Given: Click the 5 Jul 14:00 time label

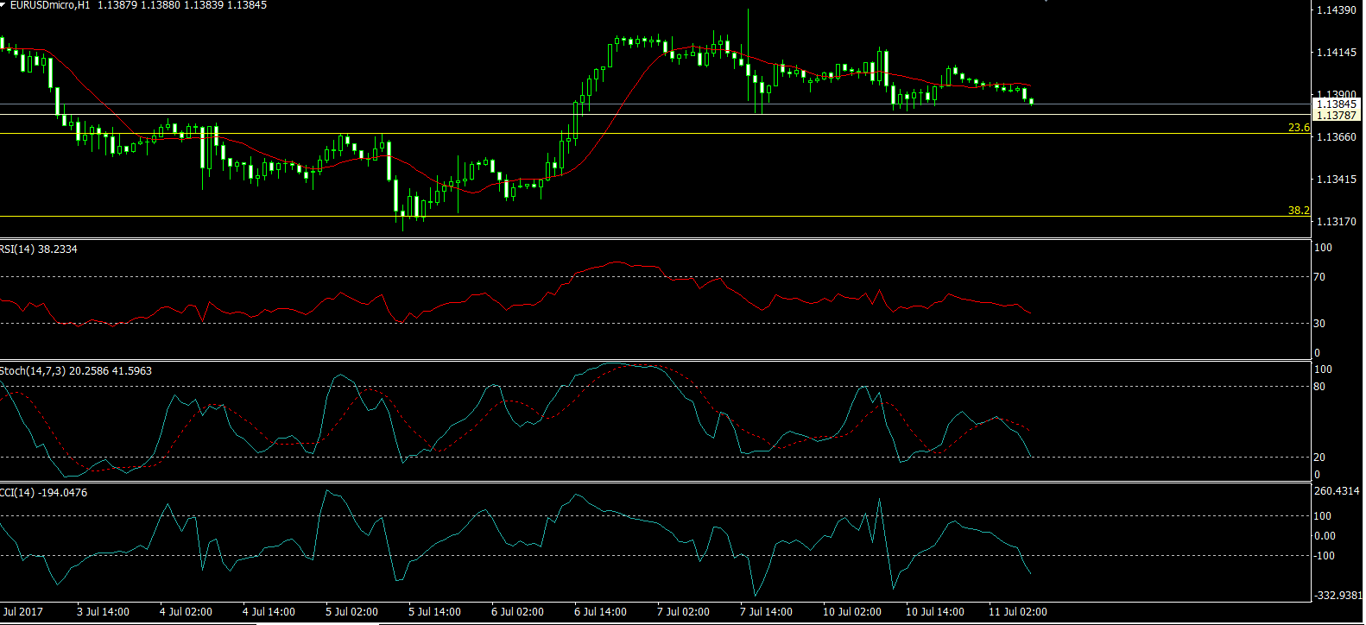Looking at the screenshot, I should coord(435,611).
